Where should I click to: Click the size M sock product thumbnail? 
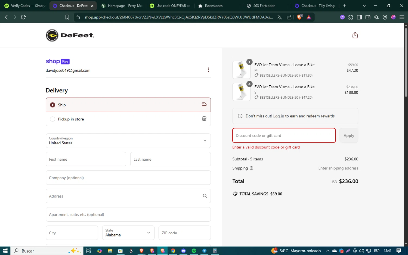[242, 70]
